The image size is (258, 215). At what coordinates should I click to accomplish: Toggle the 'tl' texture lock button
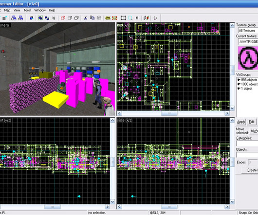click(x=137, y=18)
